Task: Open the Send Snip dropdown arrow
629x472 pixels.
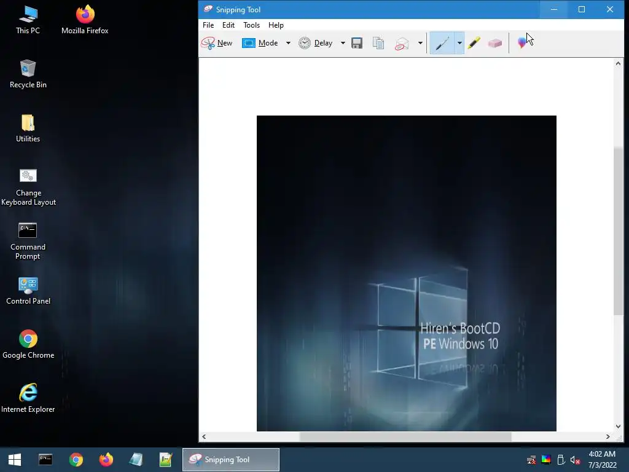Action: pos(420,43)
